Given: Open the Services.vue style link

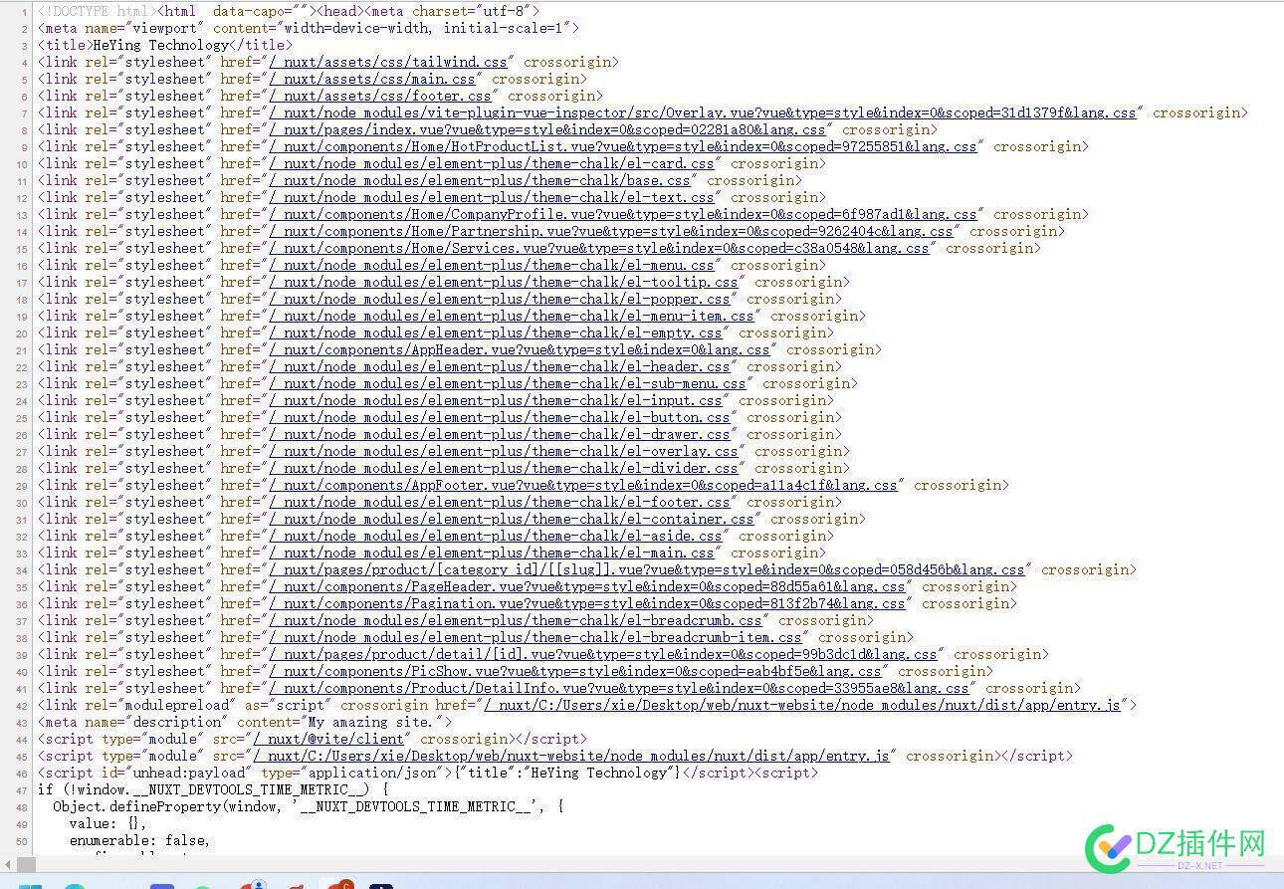Looking at the screenshot, I should tap(599, 248).
